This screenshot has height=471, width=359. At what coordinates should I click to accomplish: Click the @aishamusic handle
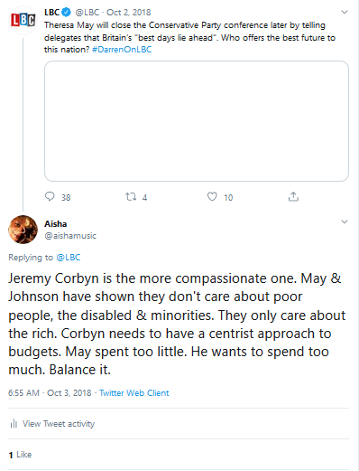tap(70, 236)
